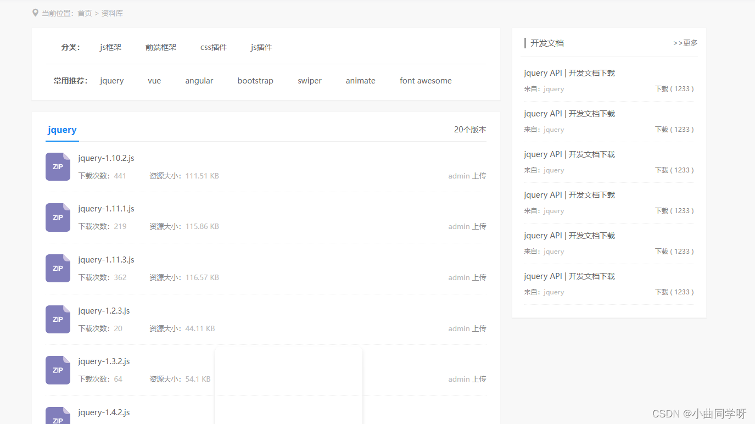
Task: Click the download count 441
Action: tap(120, 176)
